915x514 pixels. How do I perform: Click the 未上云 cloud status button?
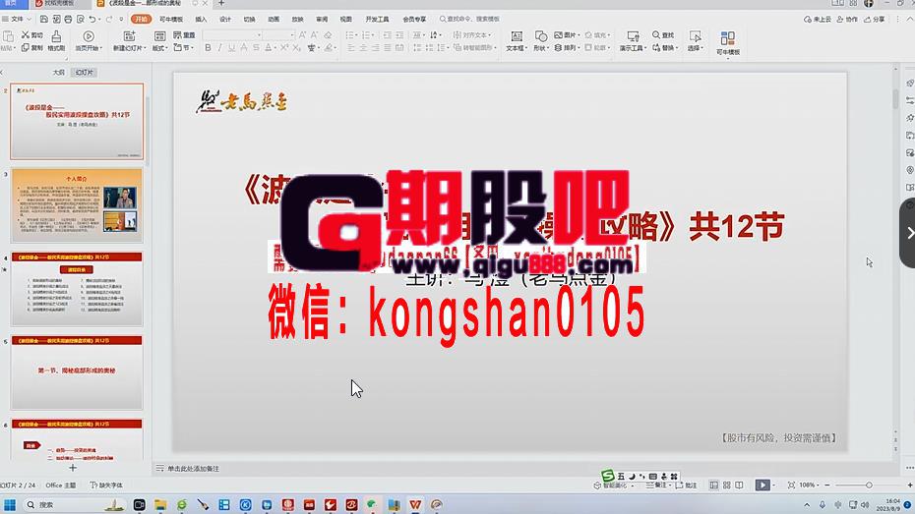click(x=817, y=20)
